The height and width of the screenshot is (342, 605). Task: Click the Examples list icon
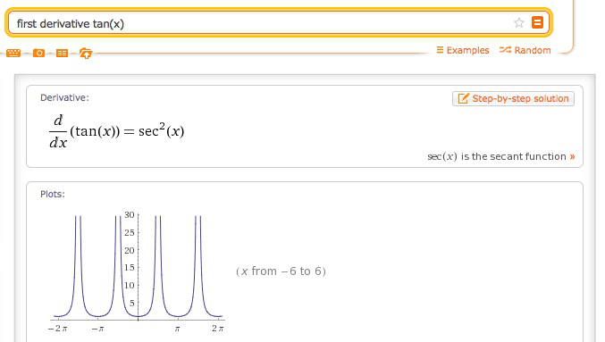click(x=440, y=50)
